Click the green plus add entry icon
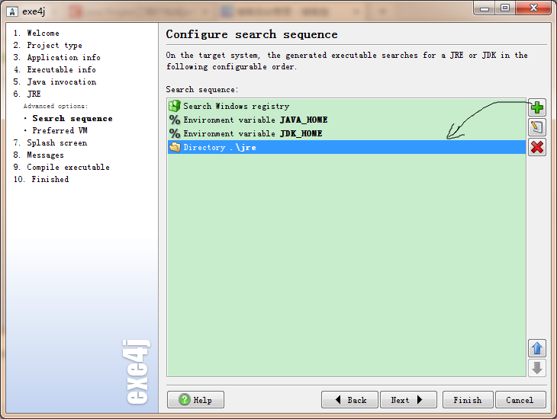Image resolution: width=557 pixels, height=419 pixels. (537, 108)
